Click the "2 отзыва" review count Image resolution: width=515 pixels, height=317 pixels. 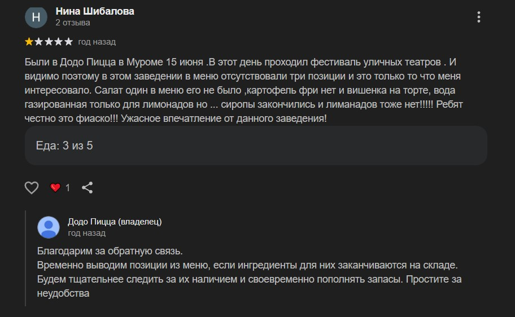[x=73, y=23]
